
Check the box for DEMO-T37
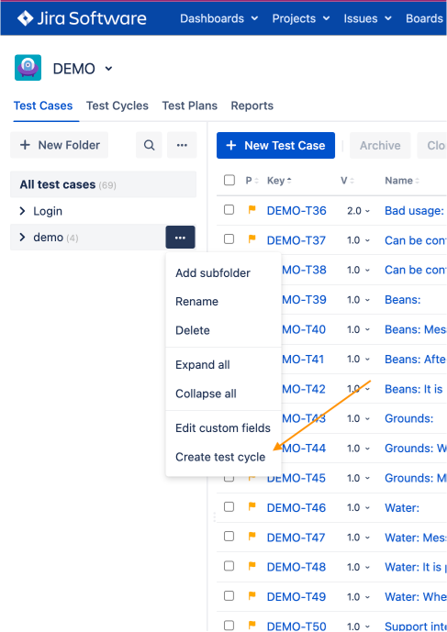229,239
